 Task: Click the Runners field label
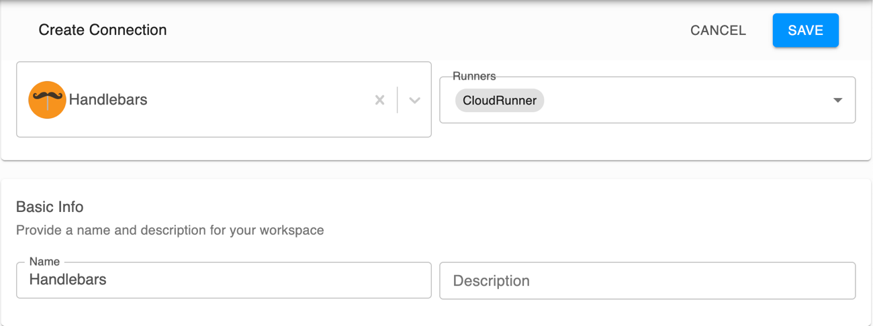pos(473,76)
